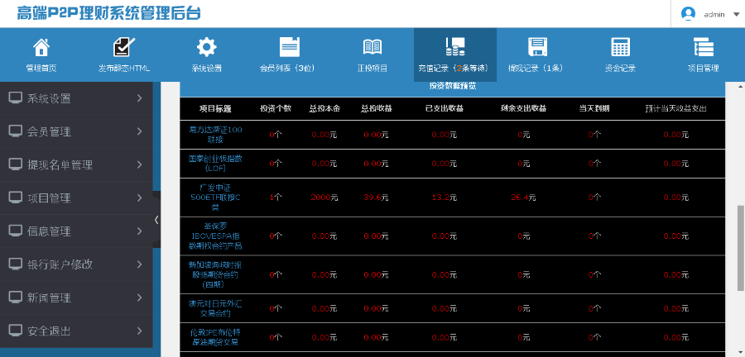Open the 管理首页 home icon
745x357 pixels.
pos(41,47)
